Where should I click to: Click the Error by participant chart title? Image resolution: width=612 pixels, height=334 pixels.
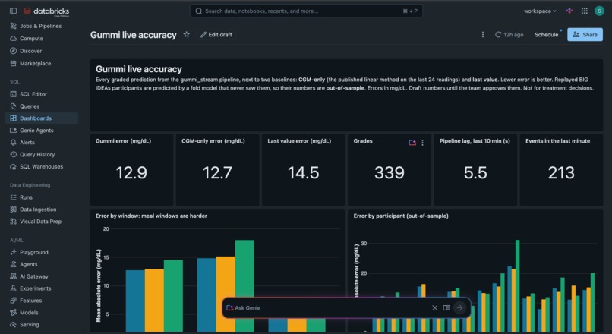[401, 216]
